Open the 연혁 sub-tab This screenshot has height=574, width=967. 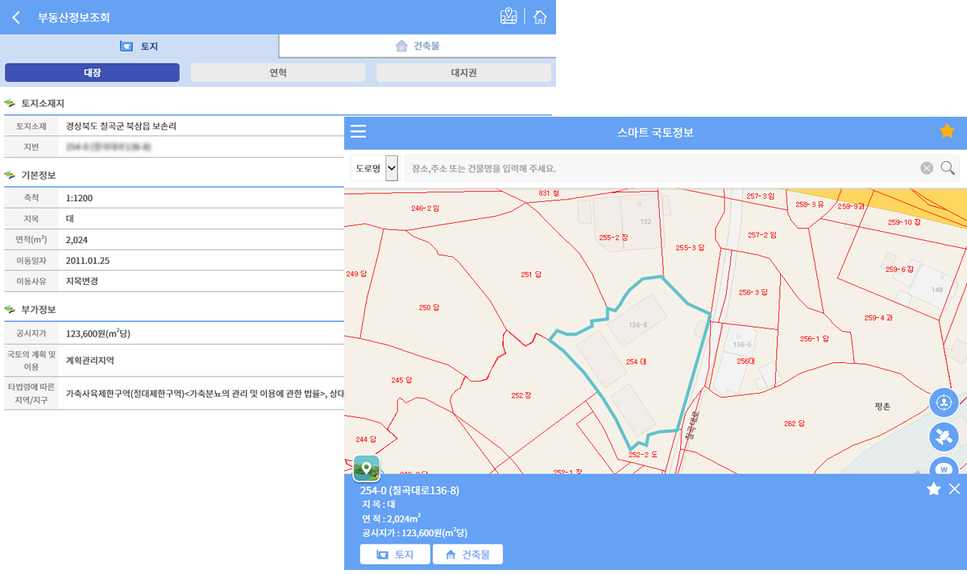click(278, 73)
